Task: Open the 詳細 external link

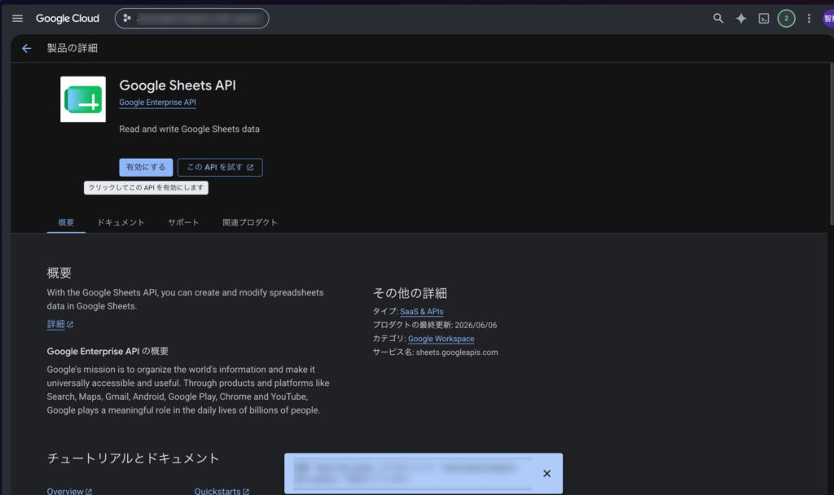Action: click(60, 324)
